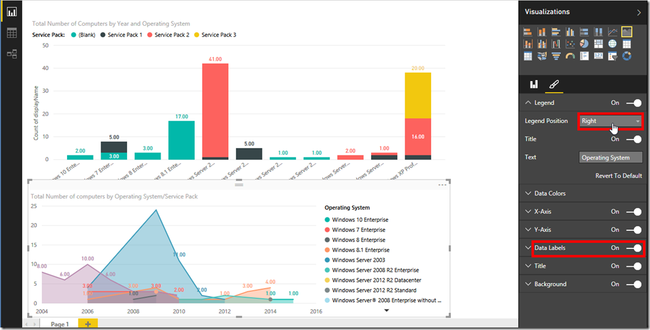The height and width of the screenshot is (330, 650).
Task: Select the Scatter chart visualization
Action: click(570, 44)
